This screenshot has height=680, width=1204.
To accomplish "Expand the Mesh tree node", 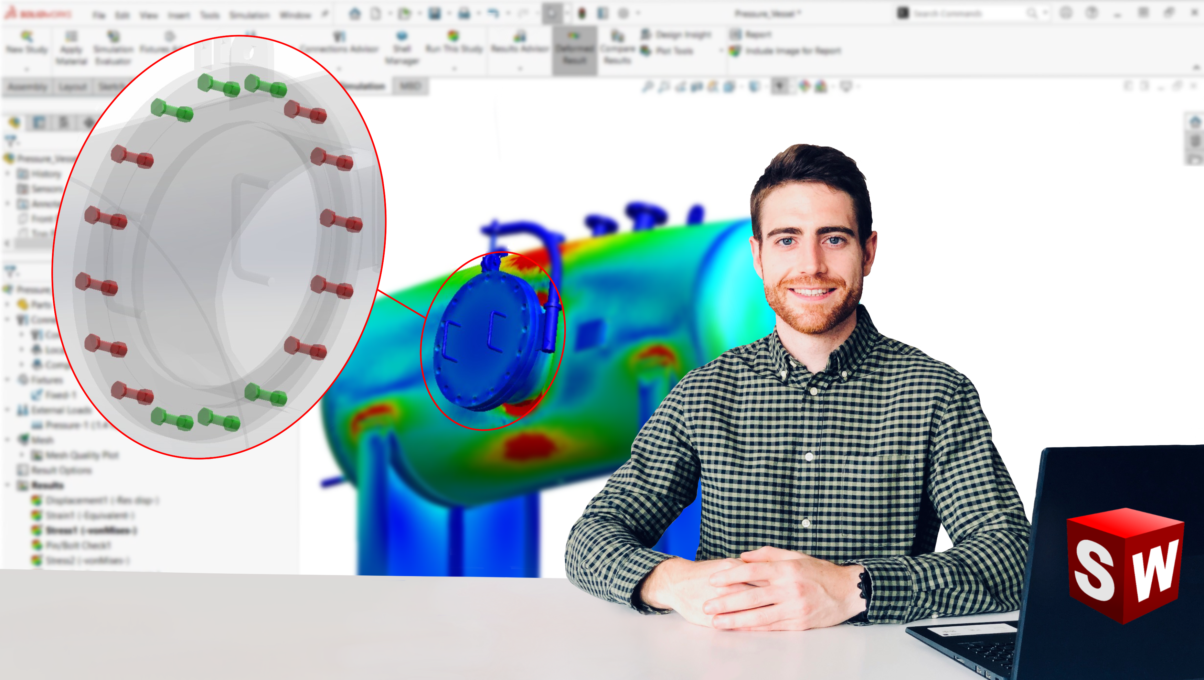I will pyautogui.click(x=8, y=440).
